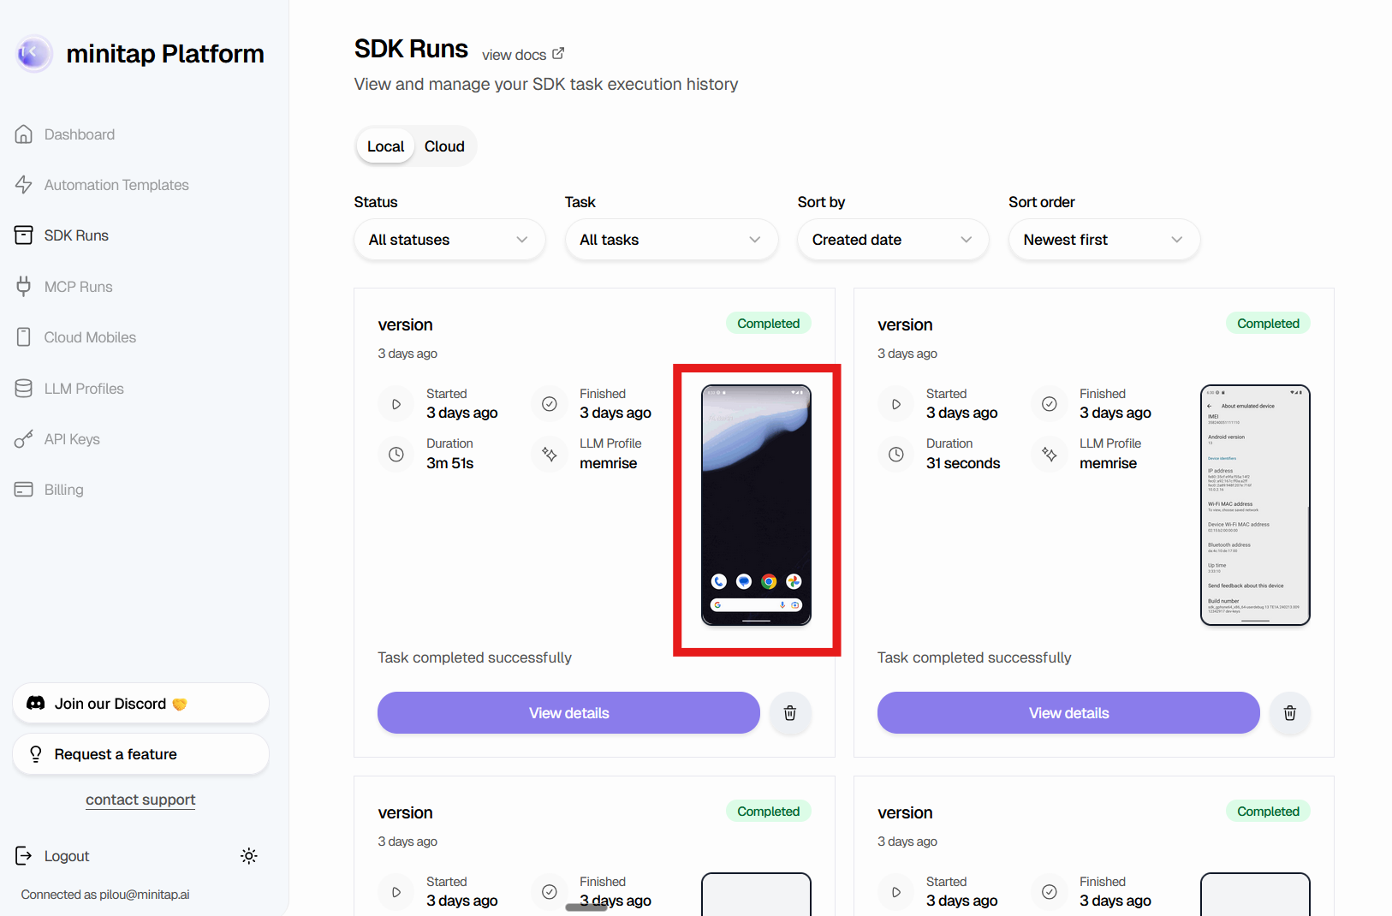Keep Local runs view selected
The image size is (1392, 916).
pyautogui.click(x=385, y=146)
